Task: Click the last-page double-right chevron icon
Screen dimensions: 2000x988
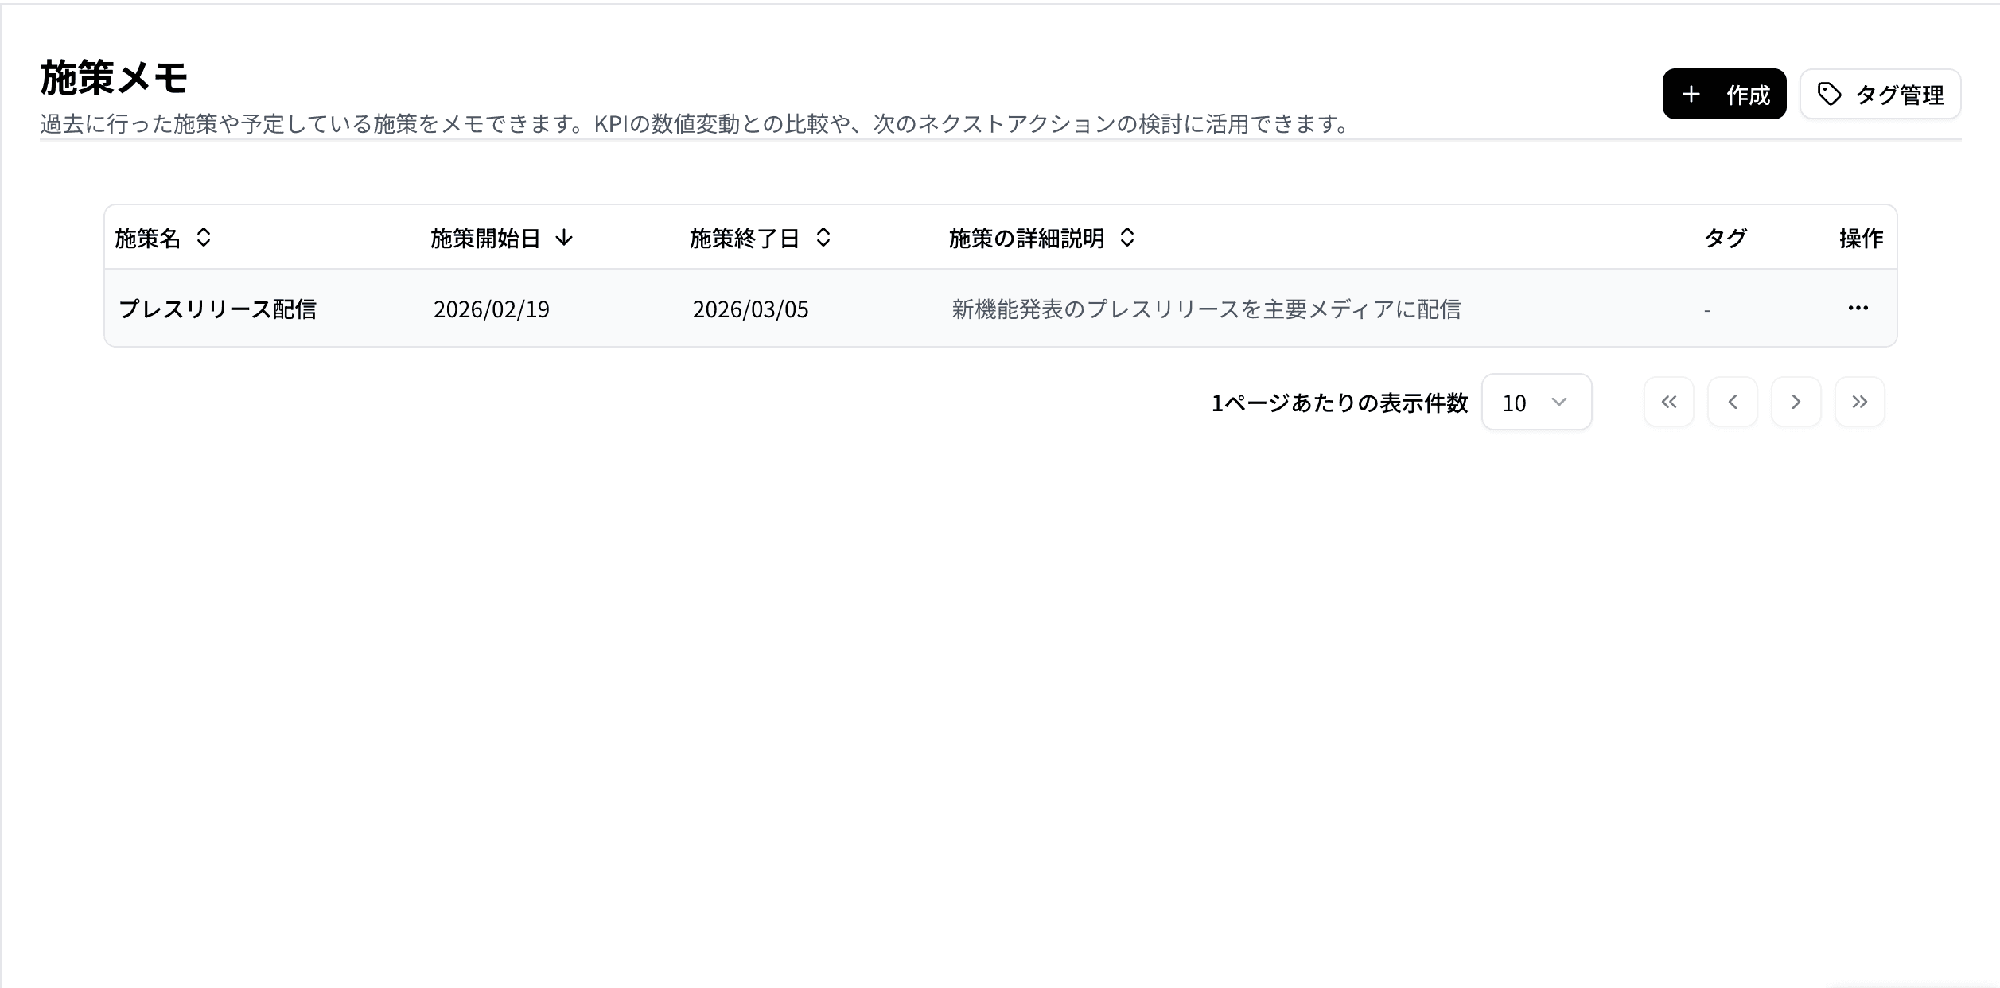Action: tap(1859, 402)
